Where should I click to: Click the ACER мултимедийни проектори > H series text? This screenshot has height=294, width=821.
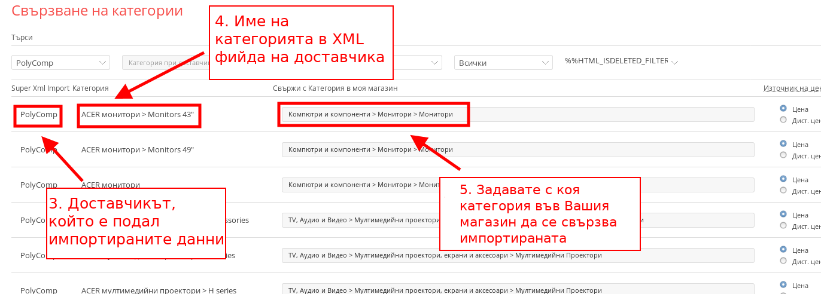pos(159,290)
